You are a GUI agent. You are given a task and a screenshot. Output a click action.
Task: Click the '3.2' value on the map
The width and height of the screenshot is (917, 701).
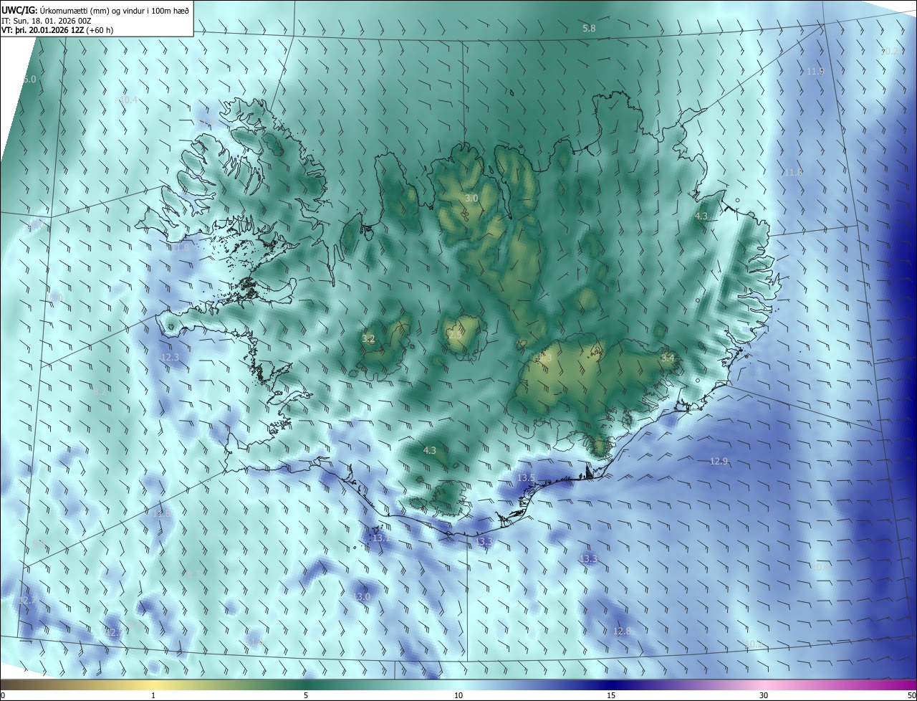pyautogui.click(x=369, y=339)
